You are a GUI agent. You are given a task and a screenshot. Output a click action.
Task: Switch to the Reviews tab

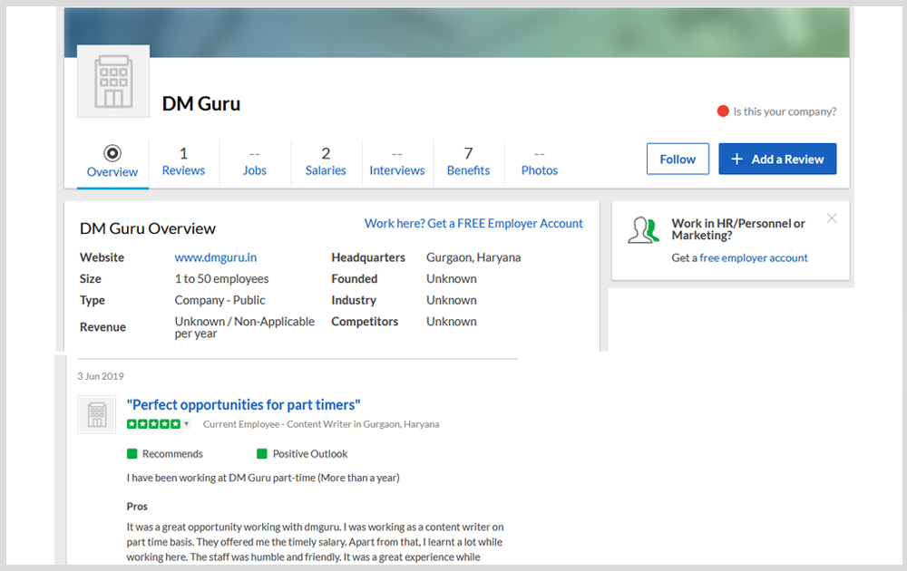pos(183,163)
